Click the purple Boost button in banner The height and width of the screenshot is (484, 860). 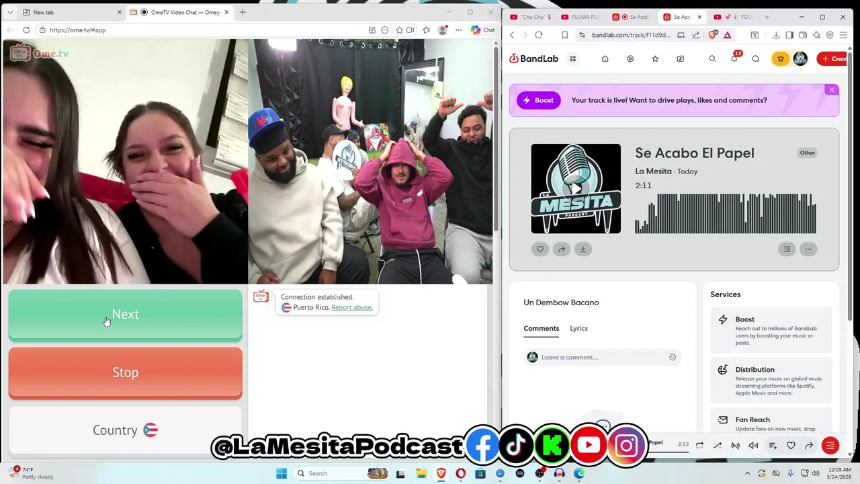tap(538, 100)
